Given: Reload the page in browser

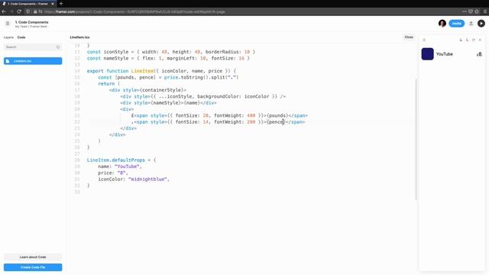Looking at the screenshot, I should pos(19,11).
